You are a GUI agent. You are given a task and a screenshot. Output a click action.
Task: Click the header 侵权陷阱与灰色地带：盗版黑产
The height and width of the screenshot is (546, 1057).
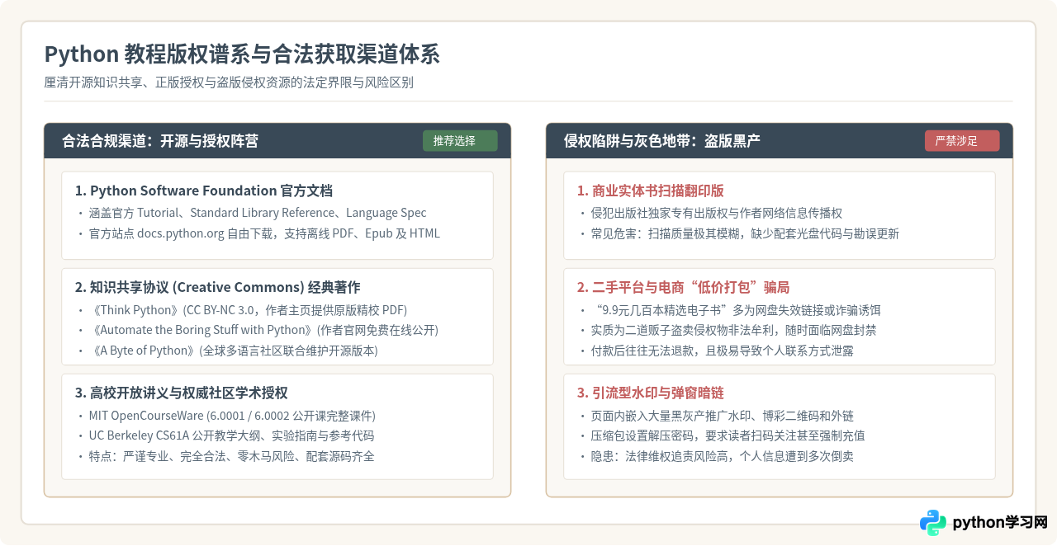point(662,141)
